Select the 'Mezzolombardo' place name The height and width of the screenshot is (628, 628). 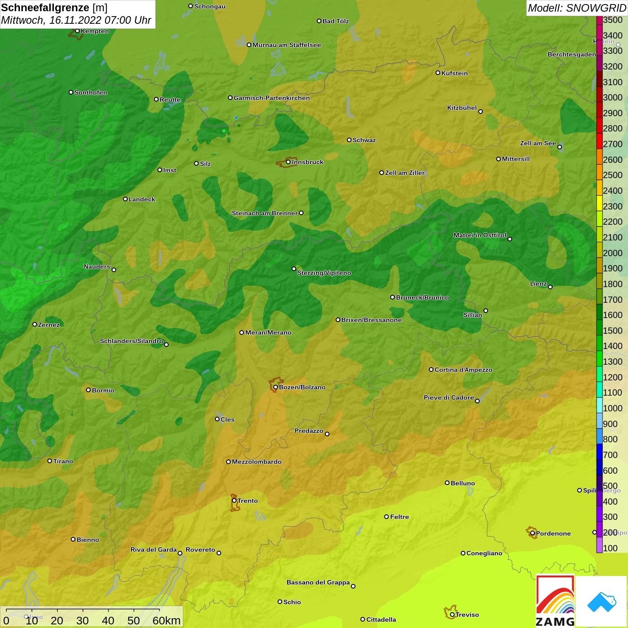tap(257, 462)
